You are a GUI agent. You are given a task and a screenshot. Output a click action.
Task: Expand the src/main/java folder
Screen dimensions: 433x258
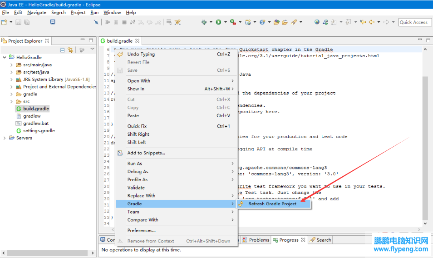(11, 65)
